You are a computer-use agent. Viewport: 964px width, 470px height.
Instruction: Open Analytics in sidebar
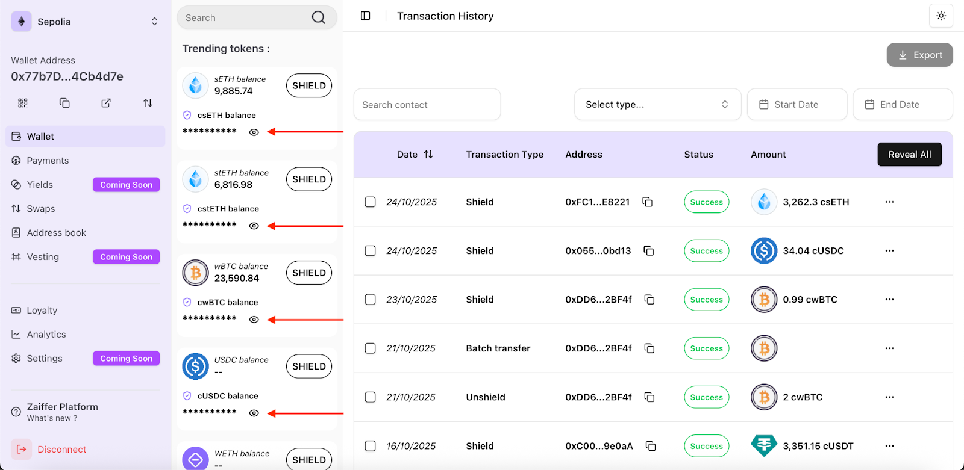86,335
